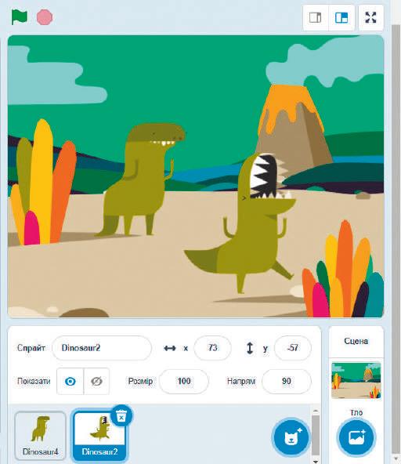The width and height of the screenshot is (401, 464).
Task: Select the Dinosaur4 sprite thumbnail
Action: pyautogui.click(x=40, y=436)
